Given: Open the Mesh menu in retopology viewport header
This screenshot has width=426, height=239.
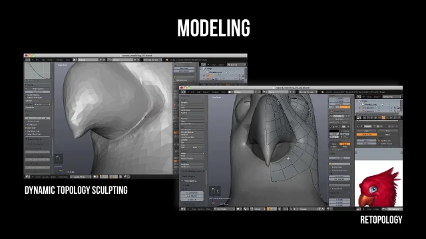Looking at the screenshot, I should coord(208,209).
